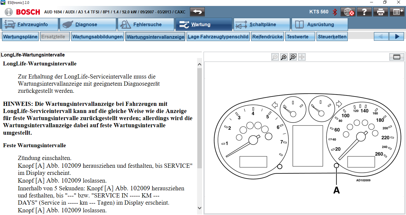406x215 pixels.
Task: Open help with the question mark icon
Action: (x=364, y=12)
